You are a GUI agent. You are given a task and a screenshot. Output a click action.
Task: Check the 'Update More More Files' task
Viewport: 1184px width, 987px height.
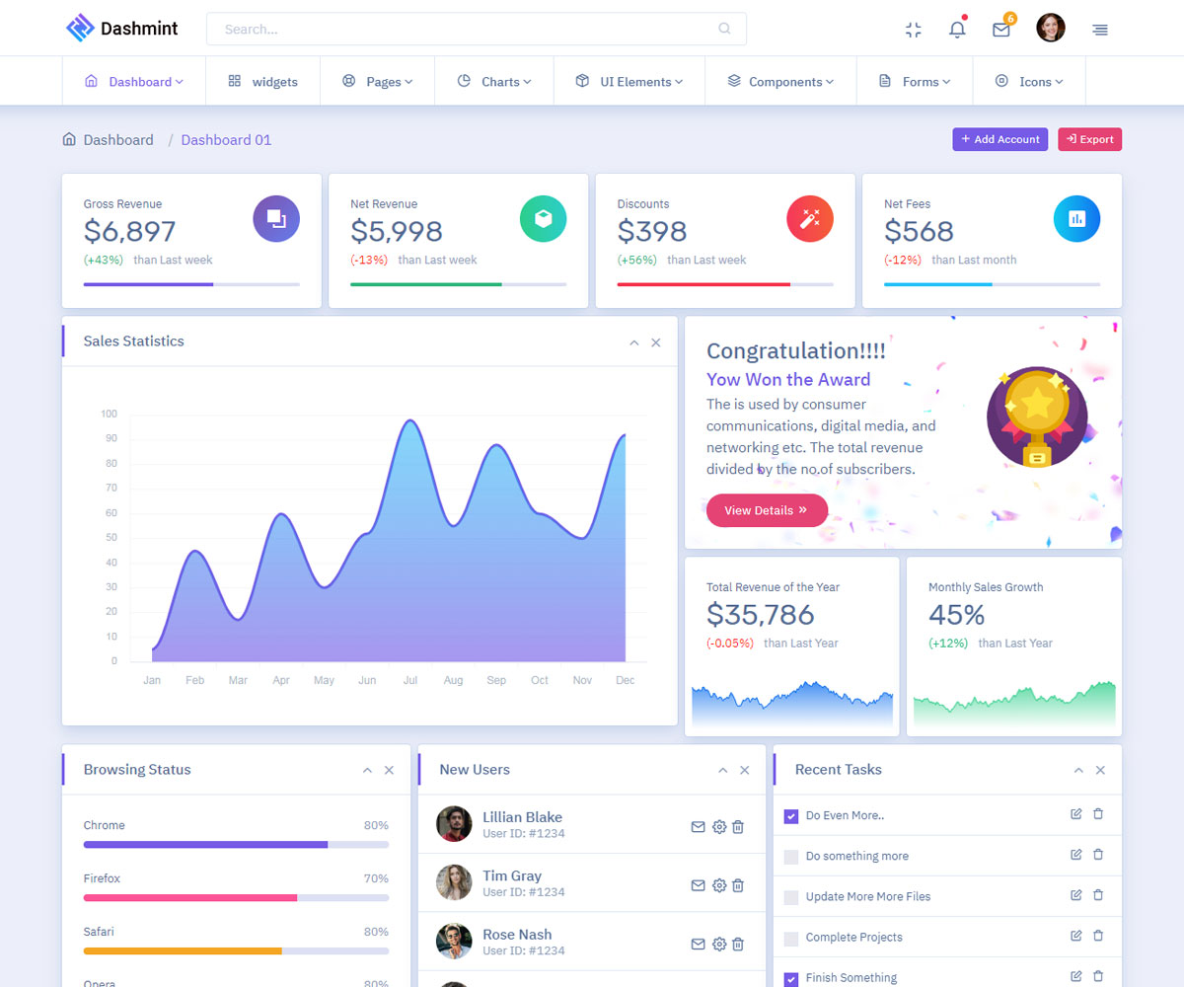[791, 897]
